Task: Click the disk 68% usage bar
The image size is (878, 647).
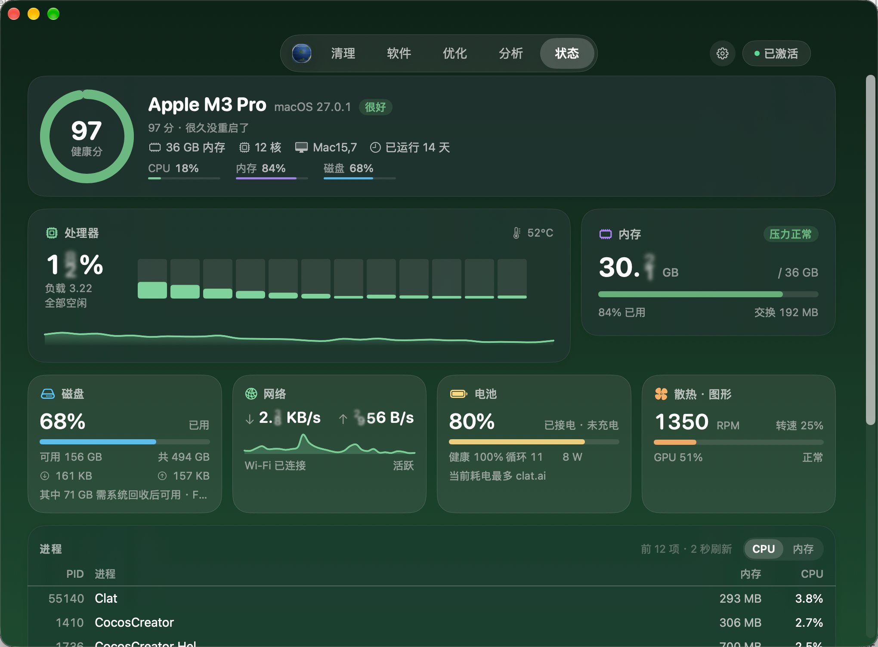Action: [x=125, y=442]
